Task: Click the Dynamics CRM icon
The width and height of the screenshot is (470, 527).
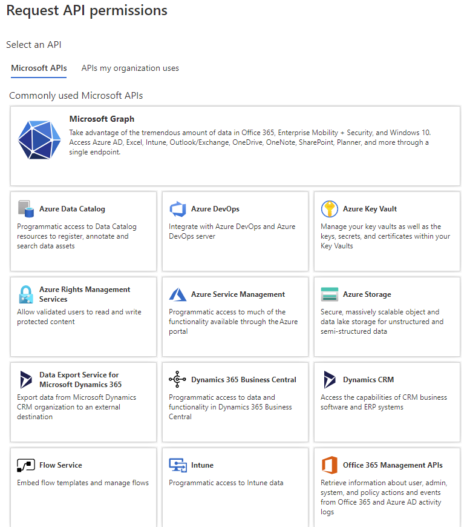Action: (x=329, y=379)
